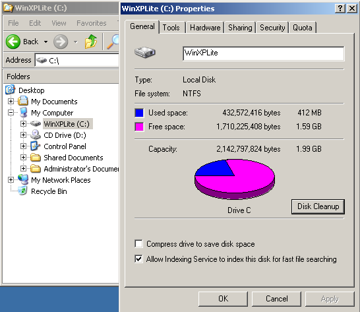Click the hard drive icon in Properties dialog

(145, 52)
